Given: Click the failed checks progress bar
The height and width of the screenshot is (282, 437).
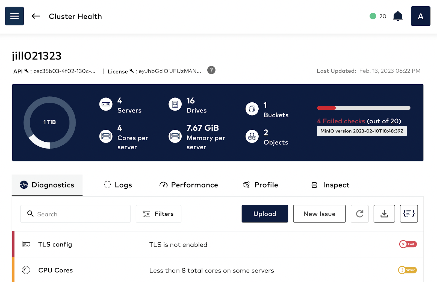Looking at the screenshot, I should 364,108.
